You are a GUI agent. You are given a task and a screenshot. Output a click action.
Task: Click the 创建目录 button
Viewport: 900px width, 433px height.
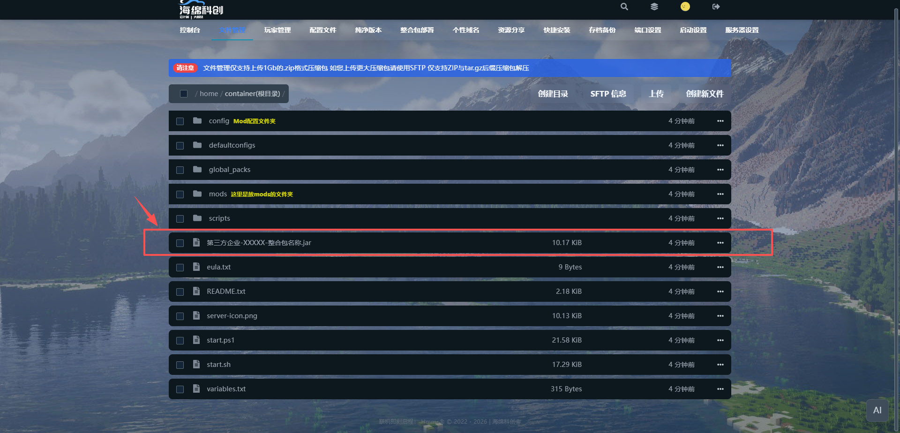(x=553, y=94)
